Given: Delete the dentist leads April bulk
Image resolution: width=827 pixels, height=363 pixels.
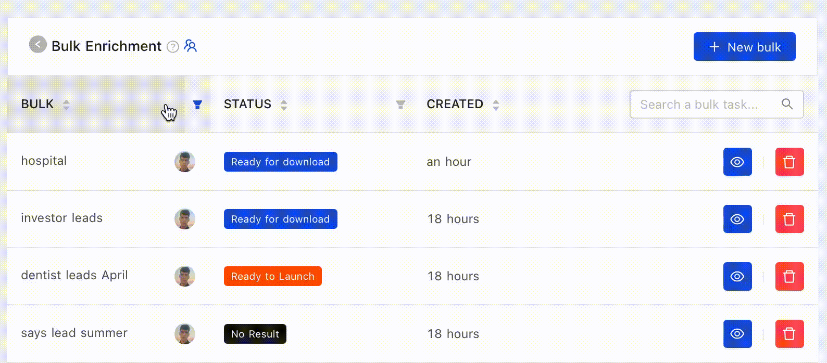Looking at the screenshot, I should (790, 276).
